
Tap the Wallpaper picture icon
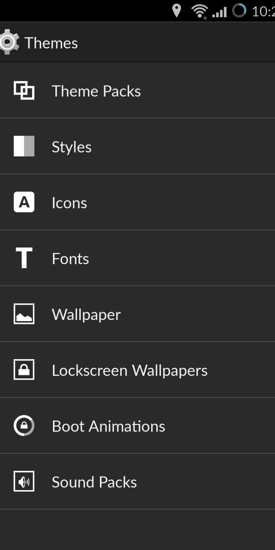24,313
